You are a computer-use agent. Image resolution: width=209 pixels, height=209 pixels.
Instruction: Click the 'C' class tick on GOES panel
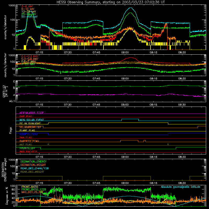pos(14,82)
